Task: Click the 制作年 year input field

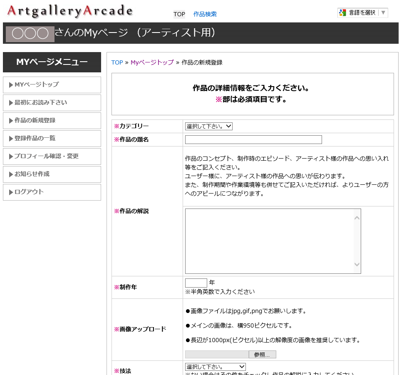Action: [x=196, y=283]
